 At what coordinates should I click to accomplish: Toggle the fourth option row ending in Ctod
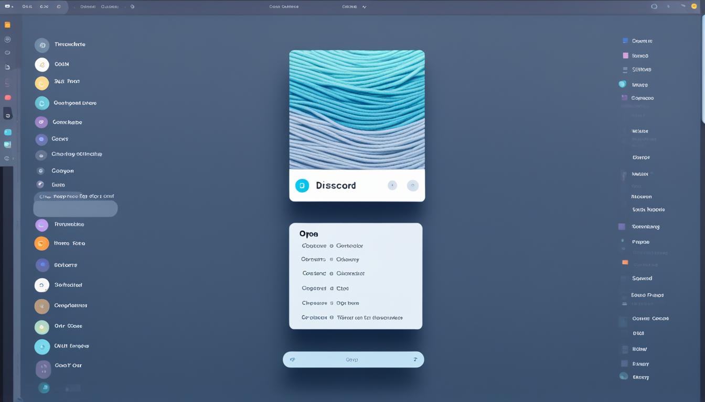[330, 288]
